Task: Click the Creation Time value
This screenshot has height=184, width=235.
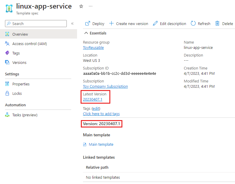Action: (199, 74)
